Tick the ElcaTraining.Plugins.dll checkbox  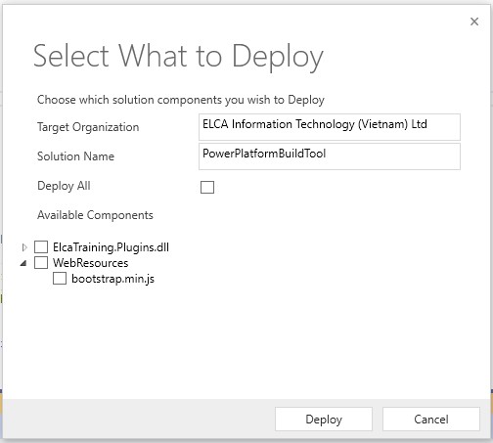pyautogui.click(x=41, y=247)
